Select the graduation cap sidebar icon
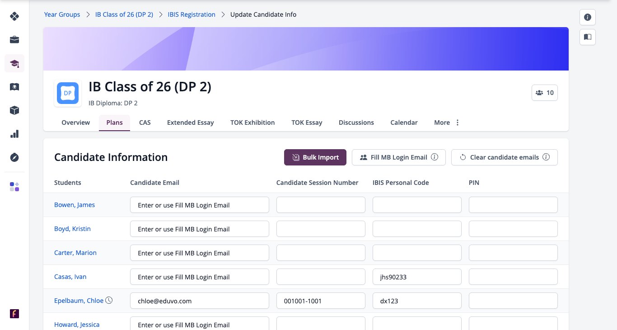Viewport: 617px width, 330px height. [14, 63]
